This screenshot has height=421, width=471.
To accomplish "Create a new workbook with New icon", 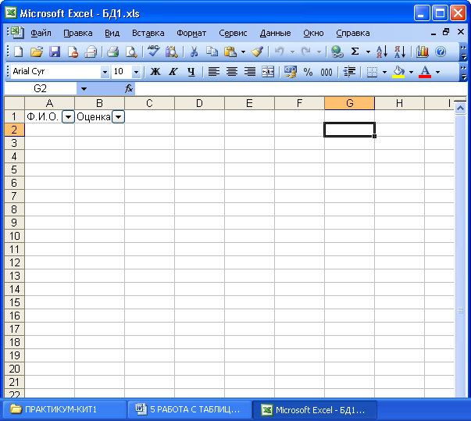I will (x=19, y=52).
